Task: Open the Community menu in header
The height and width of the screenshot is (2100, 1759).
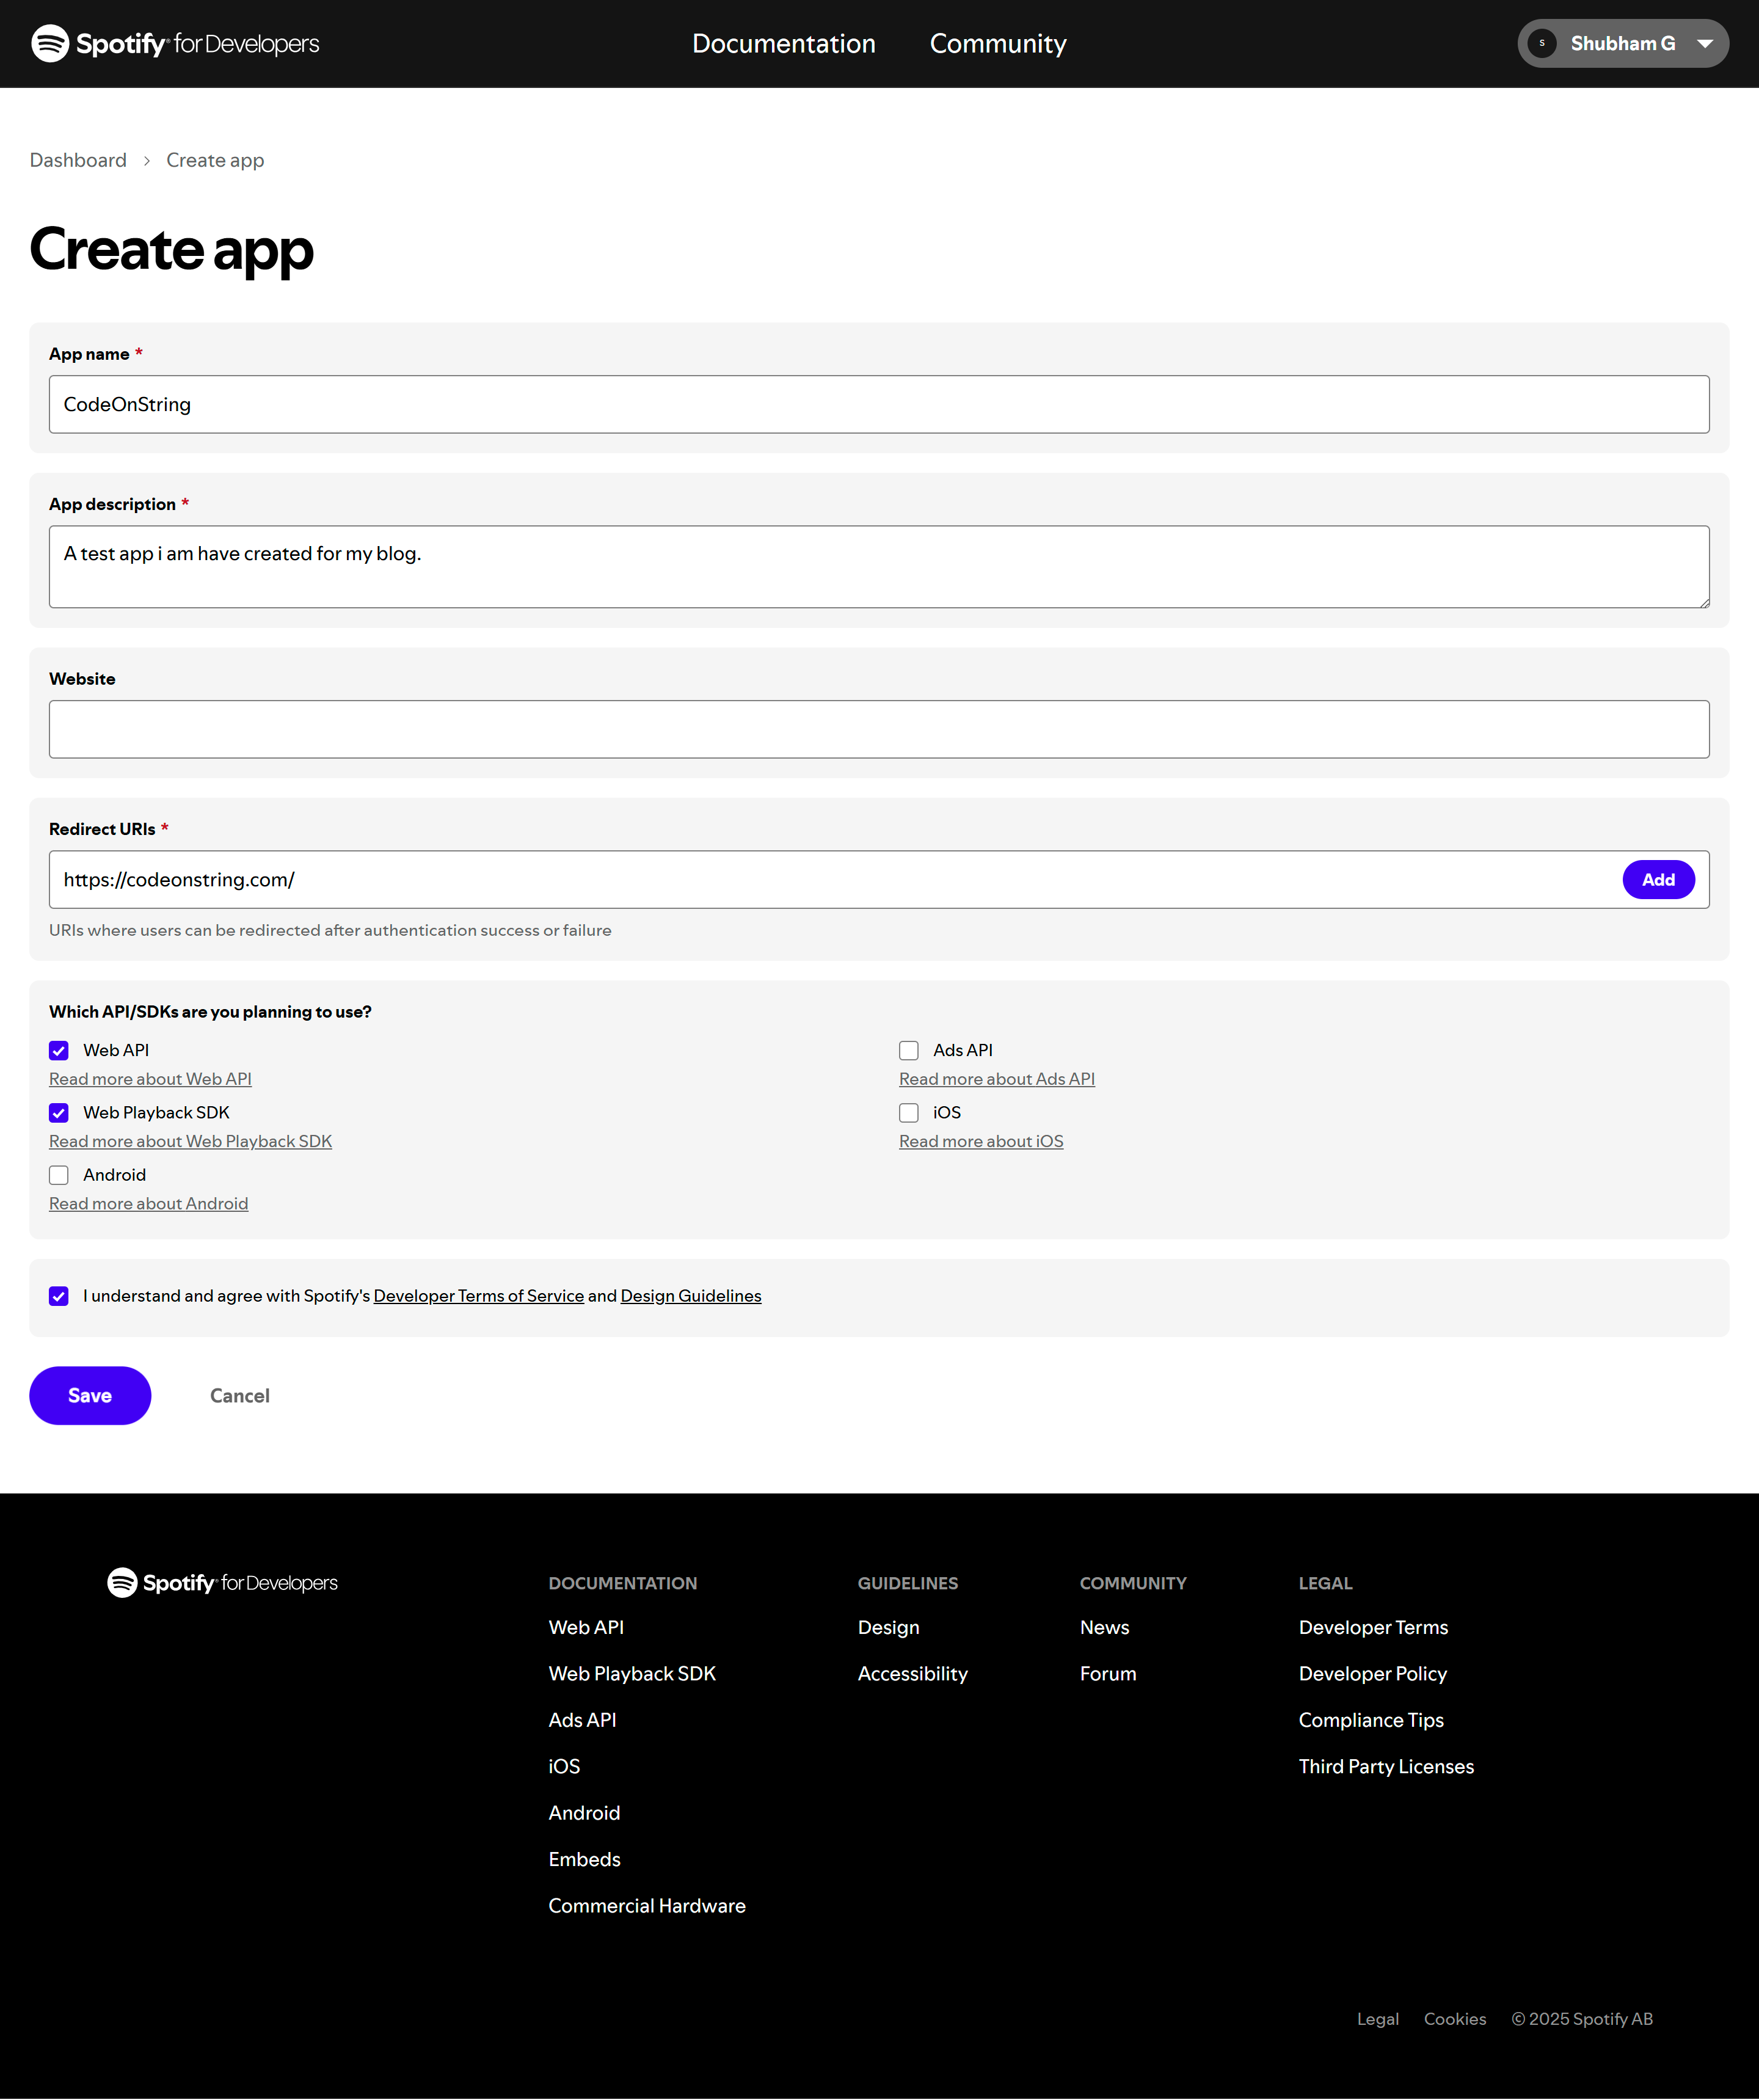Action: 998,44
